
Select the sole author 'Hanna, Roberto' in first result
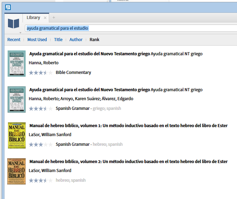[x=44, y=63]
